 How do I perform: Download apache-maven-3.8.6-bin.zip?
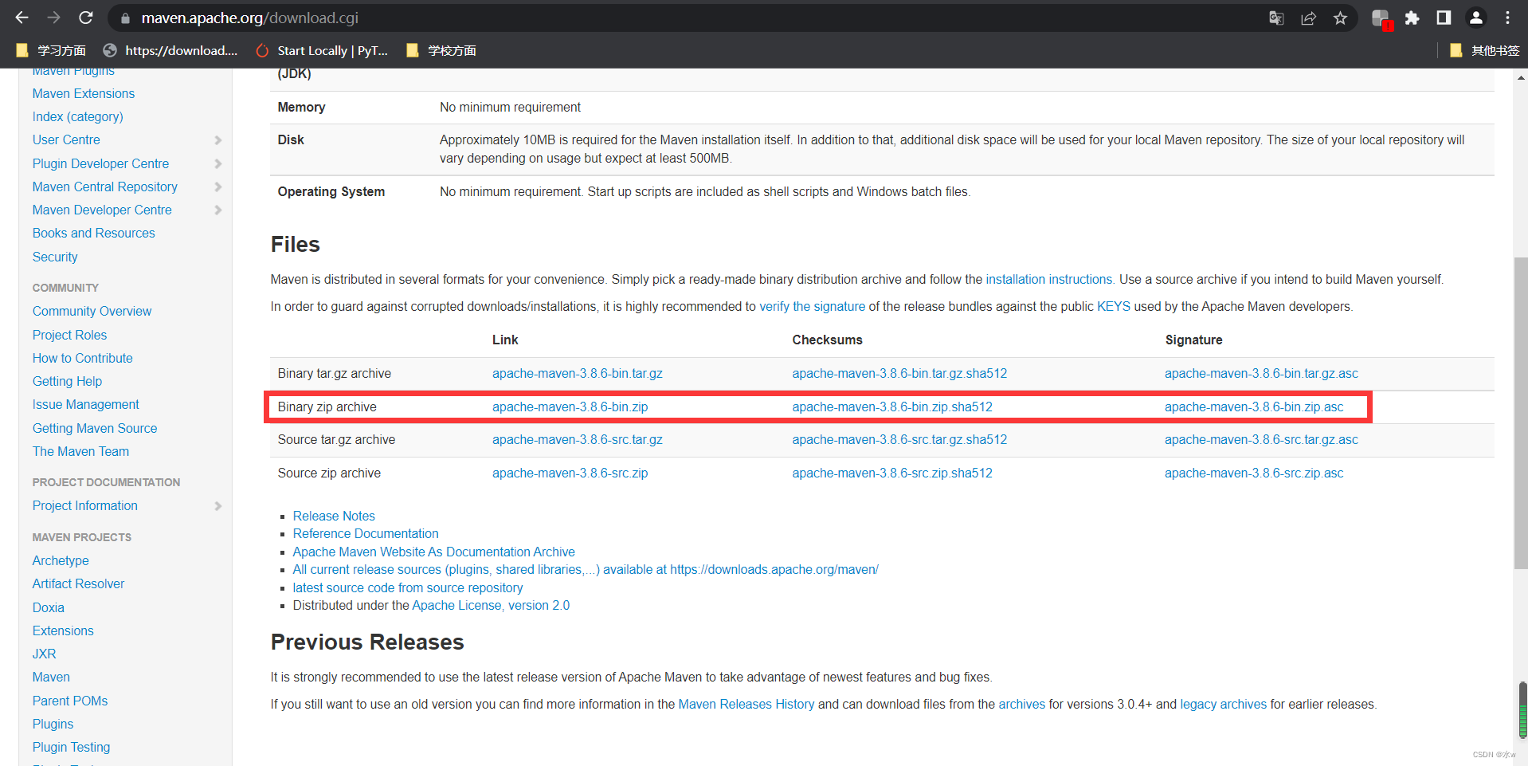[x=570, y=407]
